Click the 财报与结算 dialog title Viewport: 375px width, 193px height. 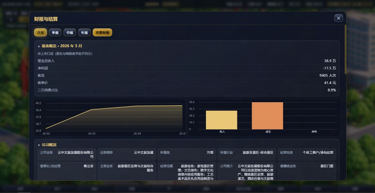(46, 19)
